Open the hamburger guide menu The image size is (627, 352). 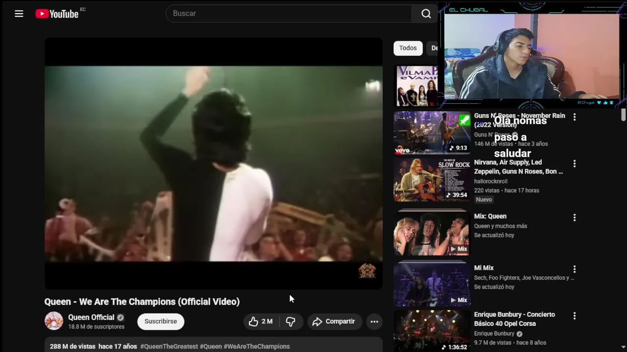click(19, 14)
